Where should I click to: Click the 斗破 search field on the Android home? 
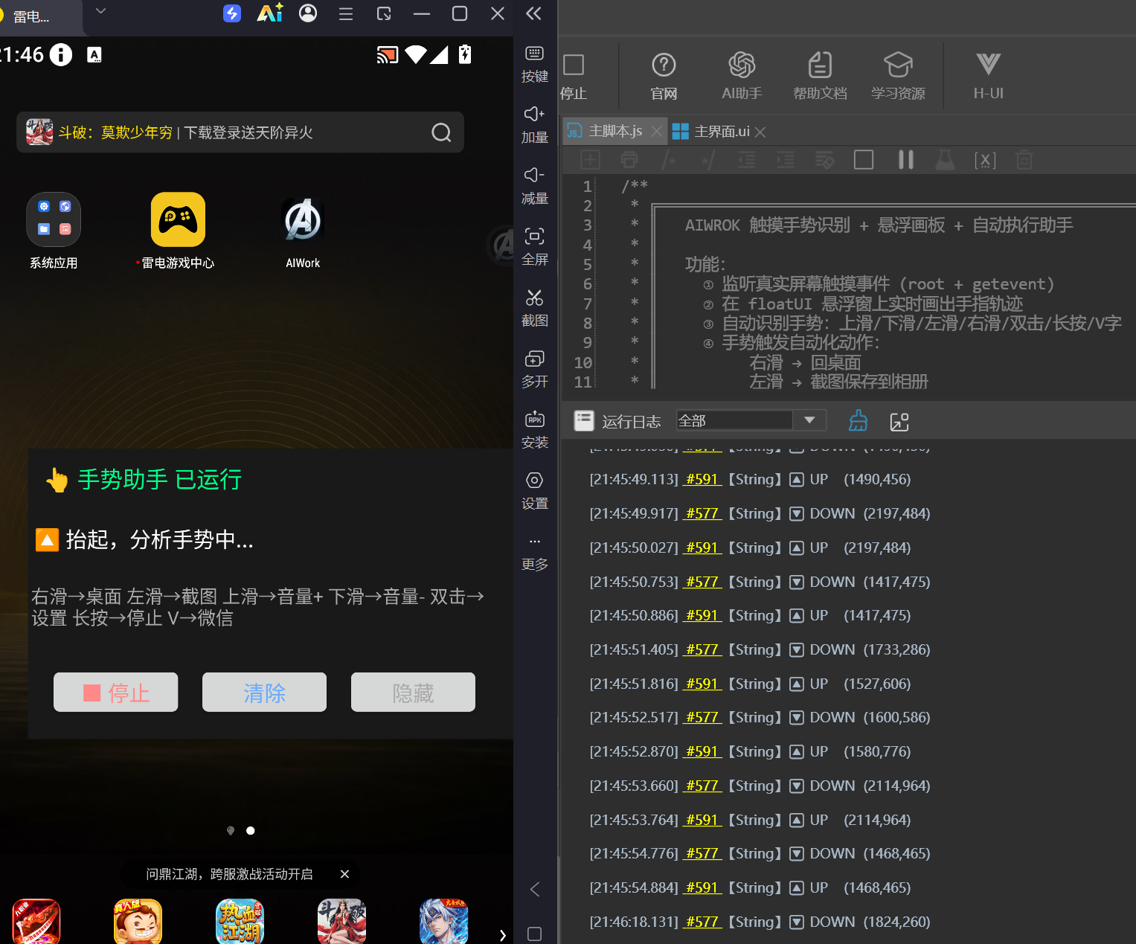tap(240, 132)
